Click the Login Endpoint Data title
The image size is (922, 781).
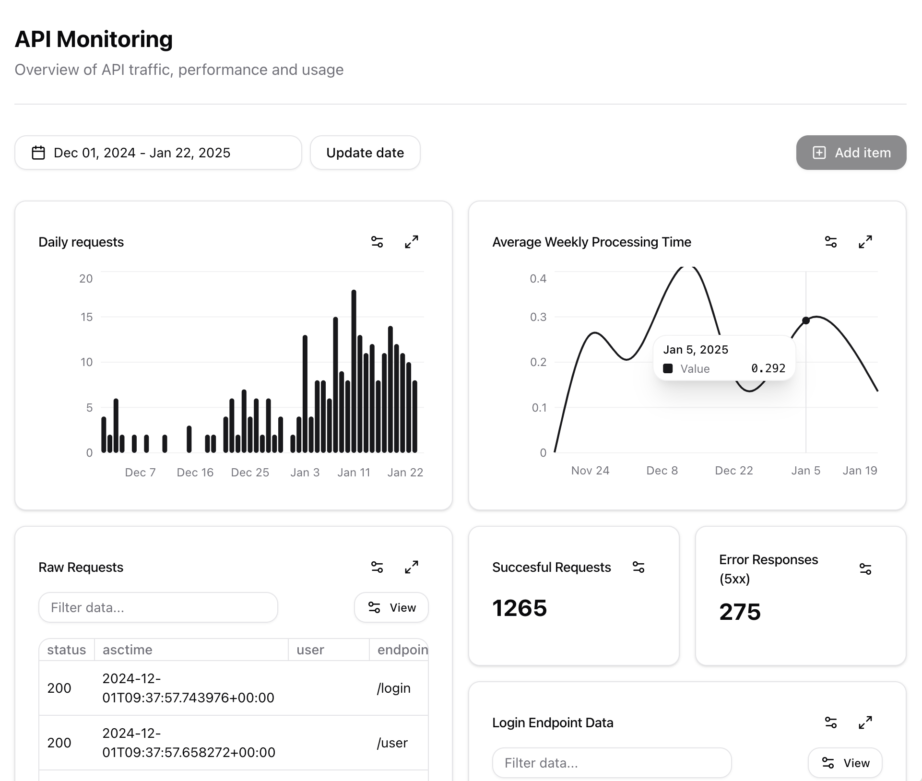tap(553, 722)
